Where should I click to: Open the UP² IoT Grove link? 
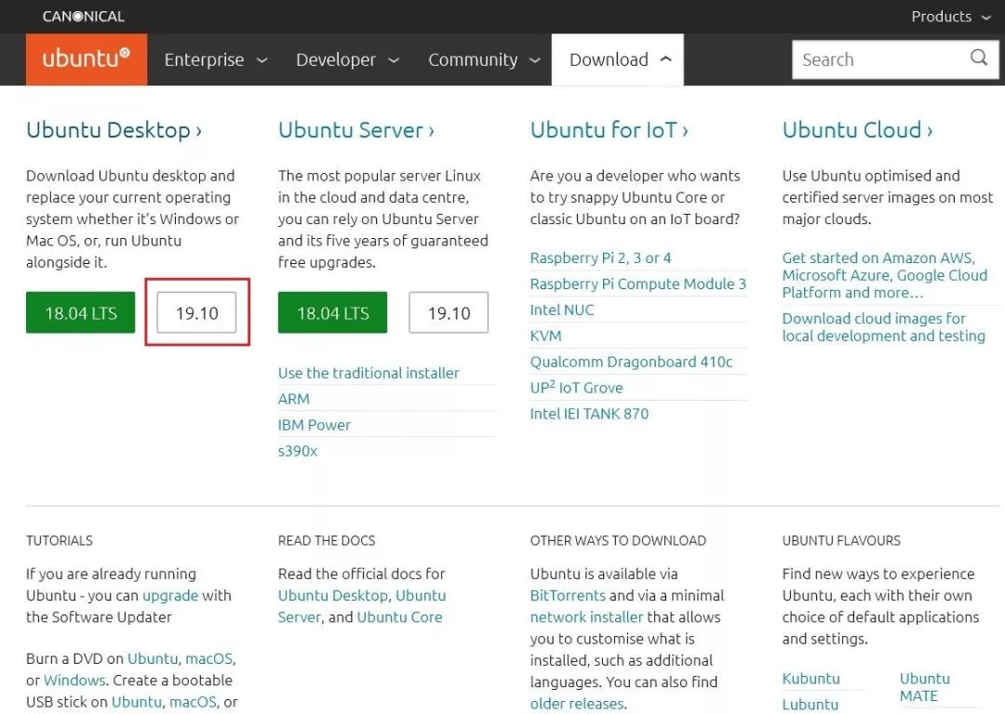click(x=576, y=388)
